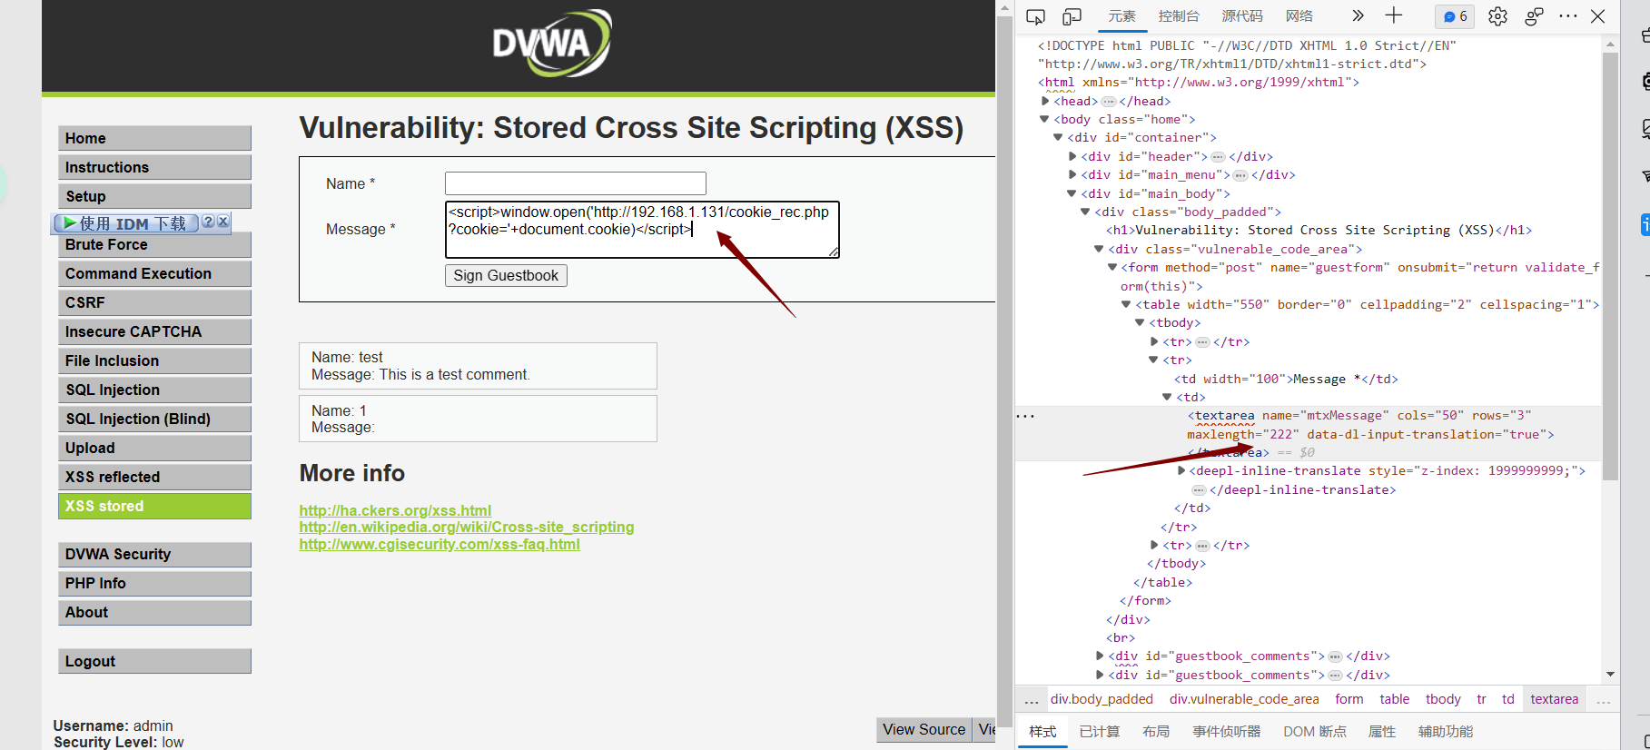Screen dimensions: 1650x750
Task: Collapse the form guestform node
Action: click(1112, 267)
